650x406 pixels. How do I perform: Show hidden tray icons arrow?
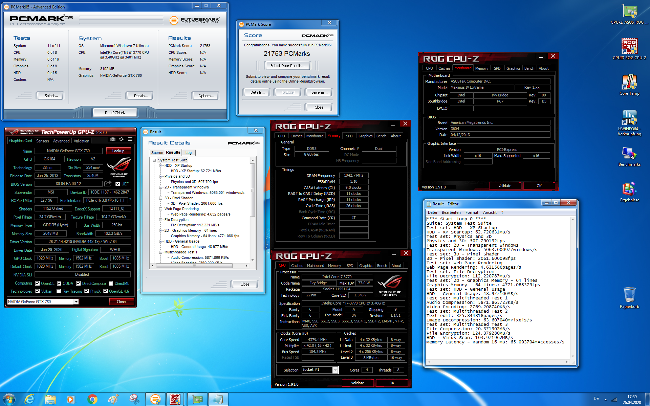tap(606, 400)
